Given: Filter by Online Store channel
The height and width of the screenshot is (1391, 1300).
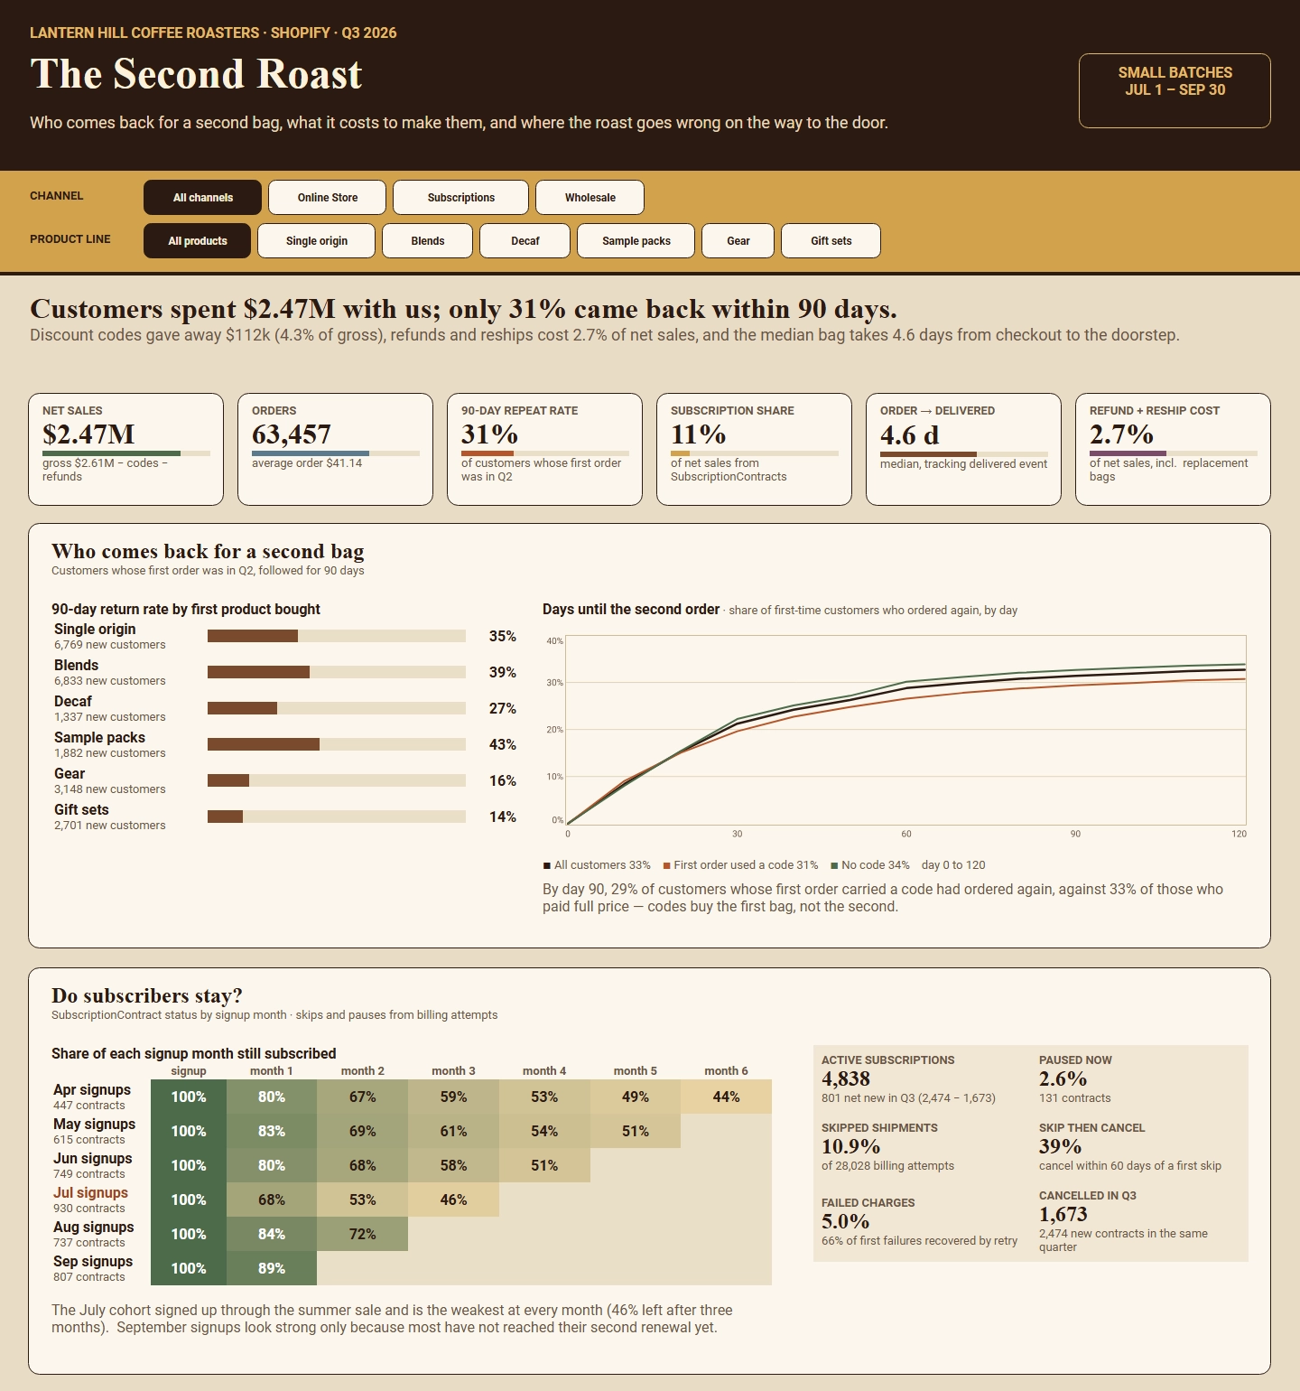Looking at the screenshot, I should (328, 197).
